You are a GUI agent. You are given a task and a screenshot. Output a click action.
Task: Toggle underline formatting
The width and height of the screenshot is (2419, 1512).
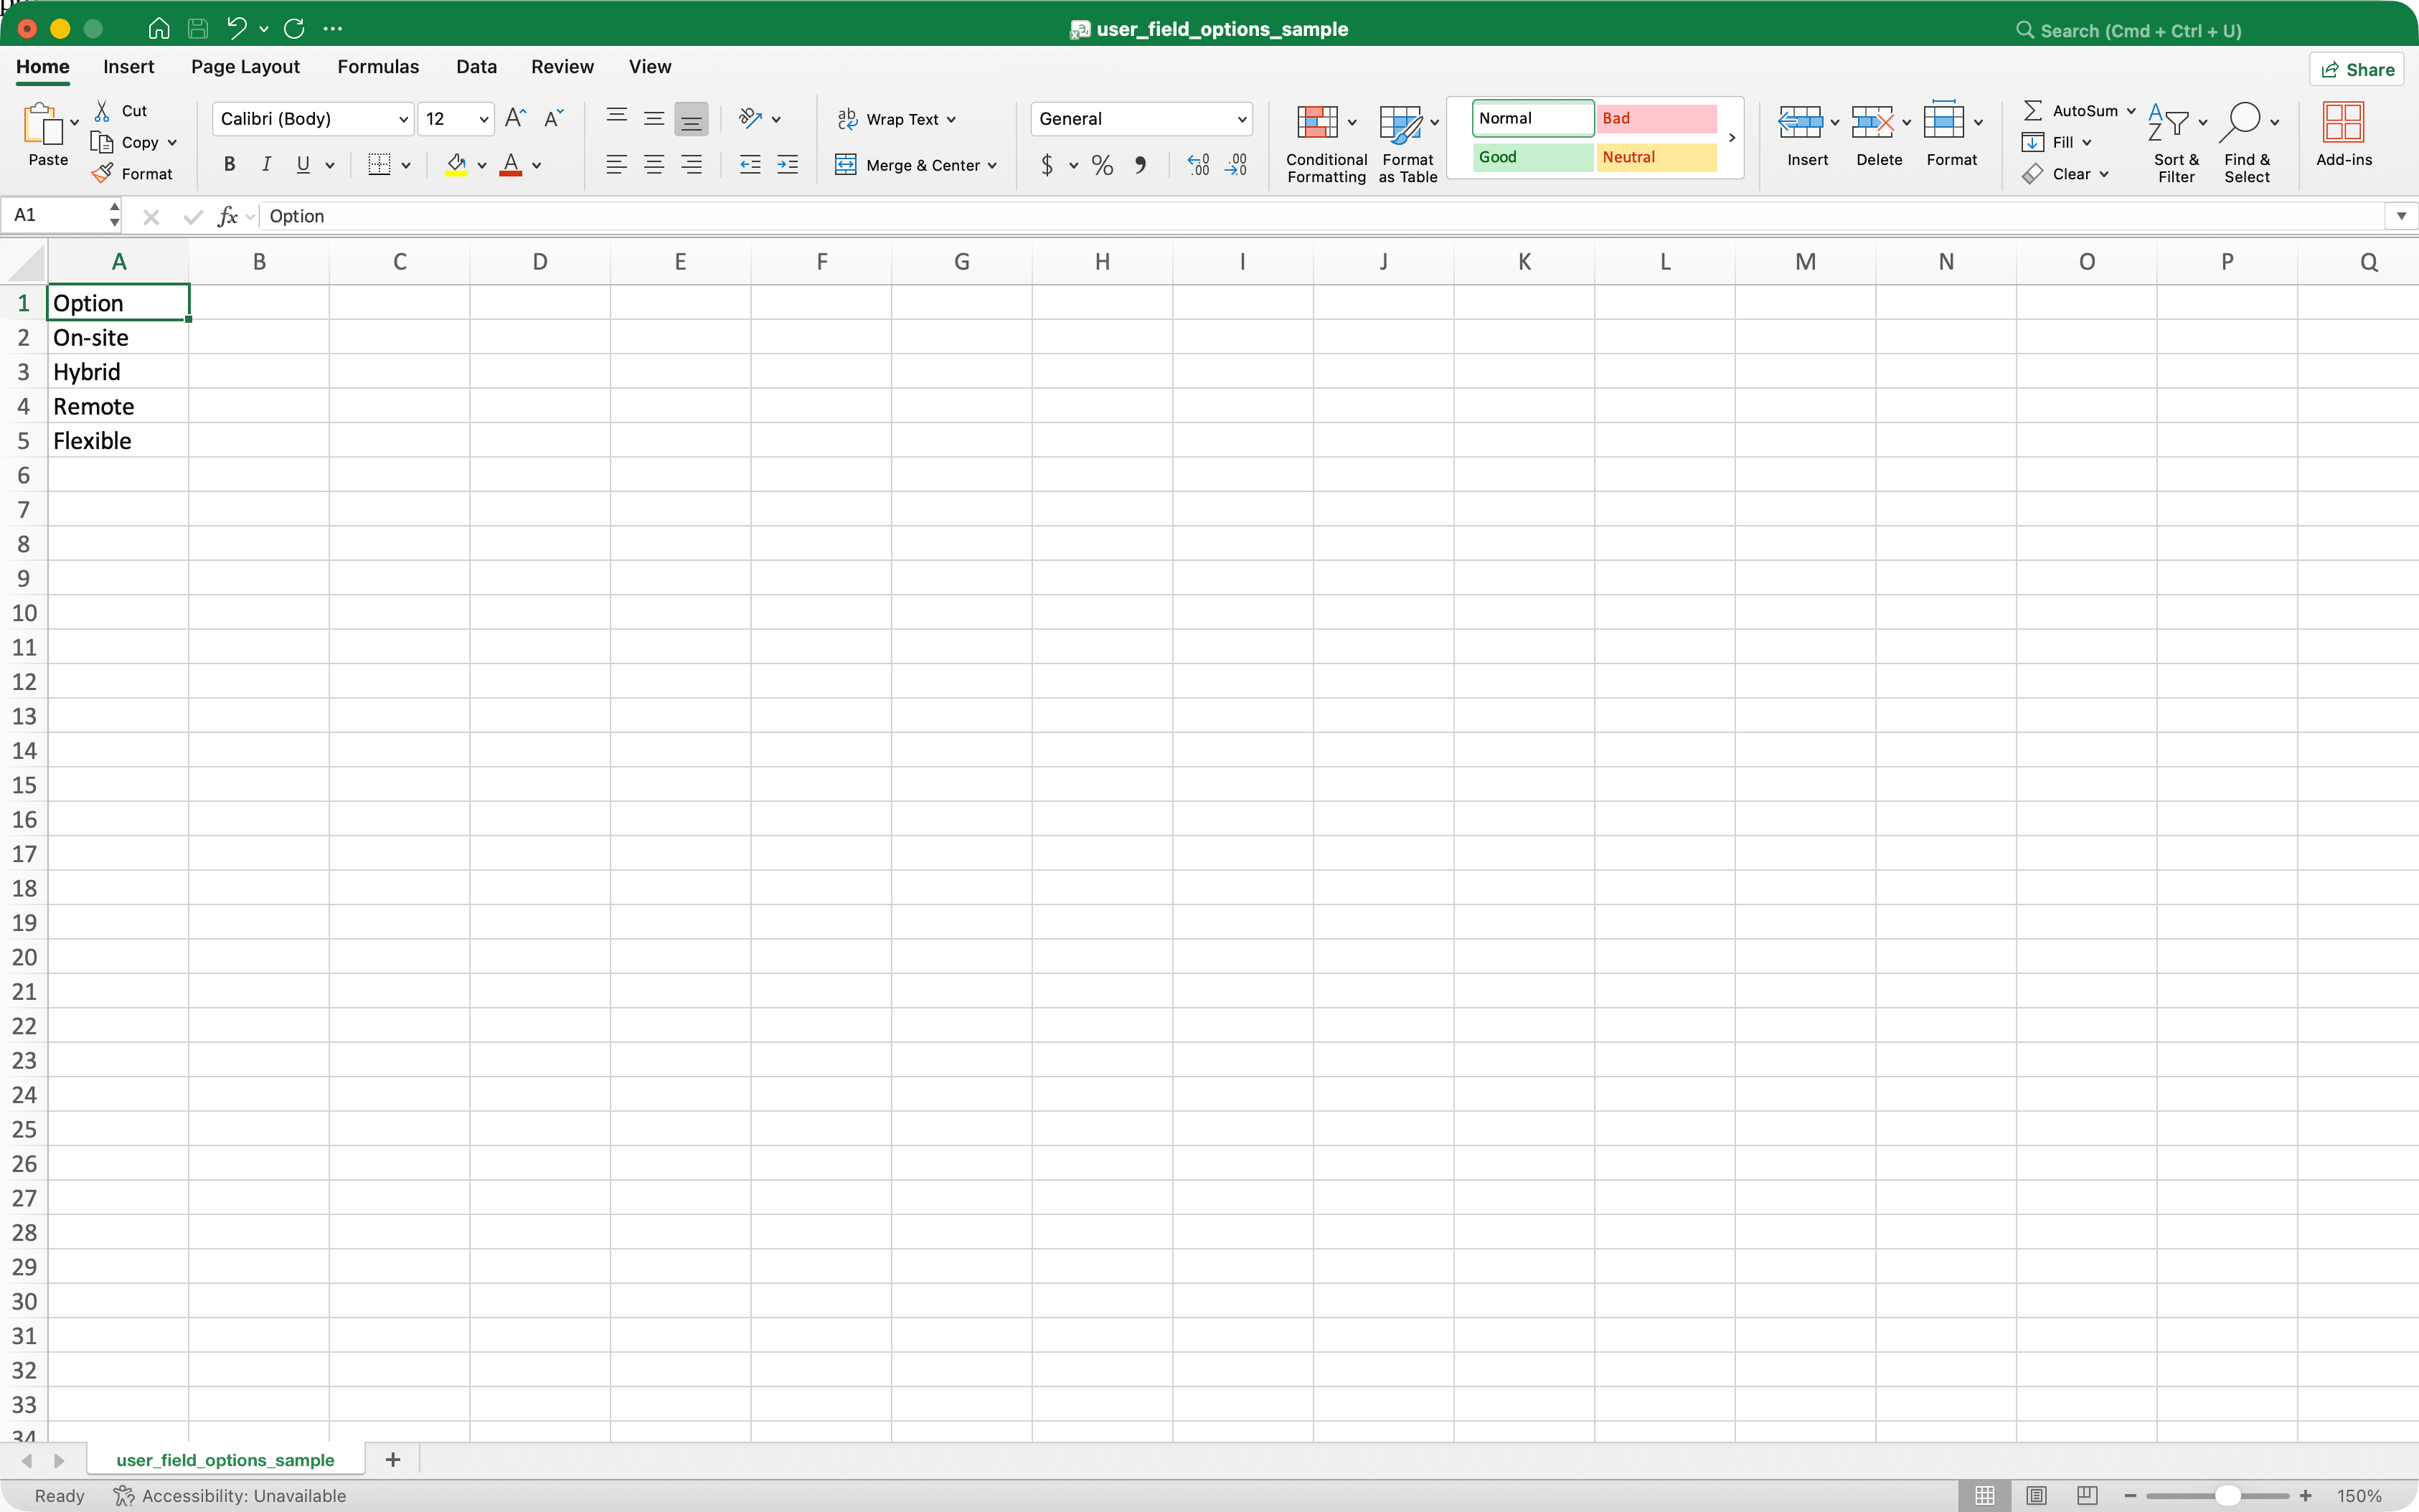click(x=303, y=164)
